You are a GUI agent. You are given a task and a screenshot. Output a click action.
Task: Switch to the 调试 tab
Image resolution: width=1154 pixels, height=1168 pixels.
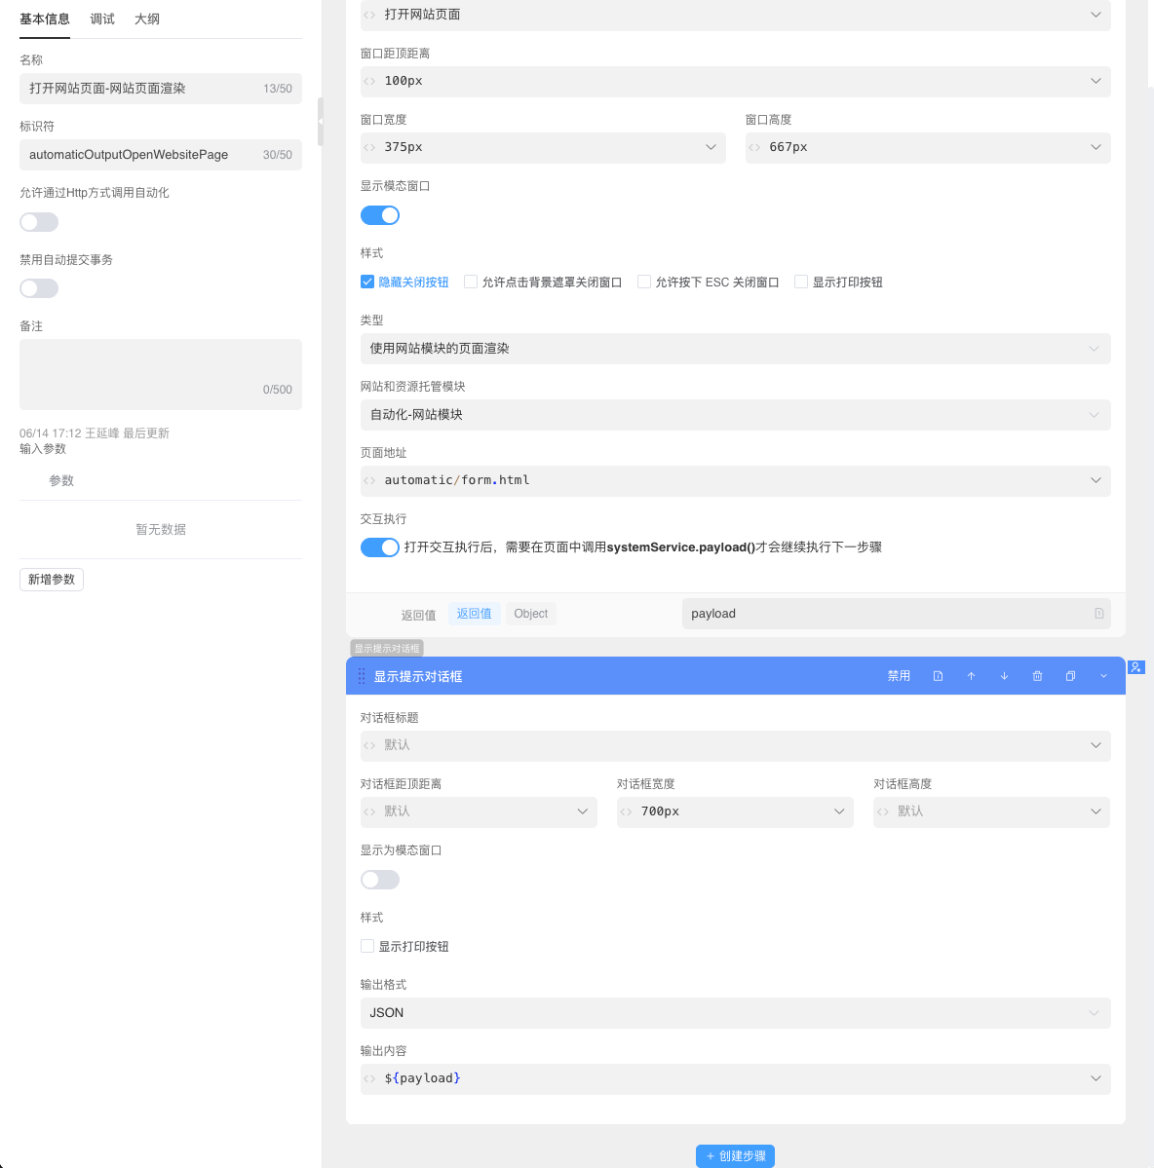[102, 19]
